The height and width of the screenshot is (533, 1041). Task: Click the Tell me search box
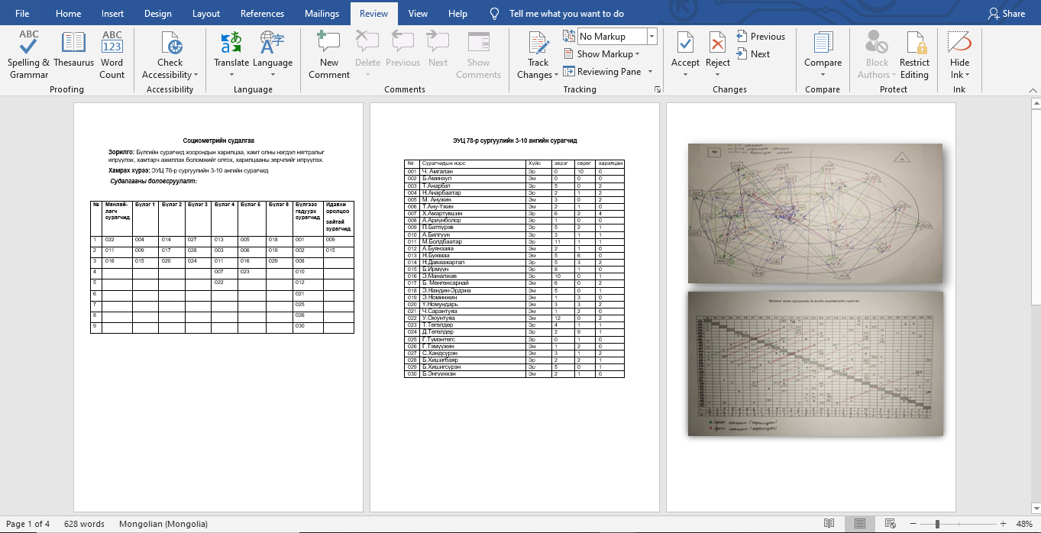(x=566, y=14)
